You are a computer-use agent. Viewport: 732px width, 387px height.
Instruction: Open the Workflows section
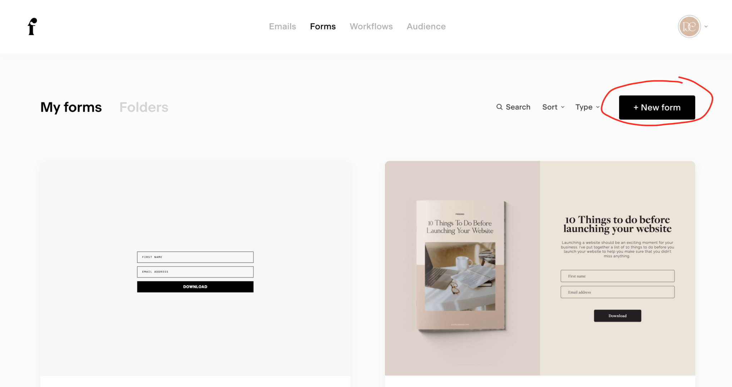click(371, 26)
